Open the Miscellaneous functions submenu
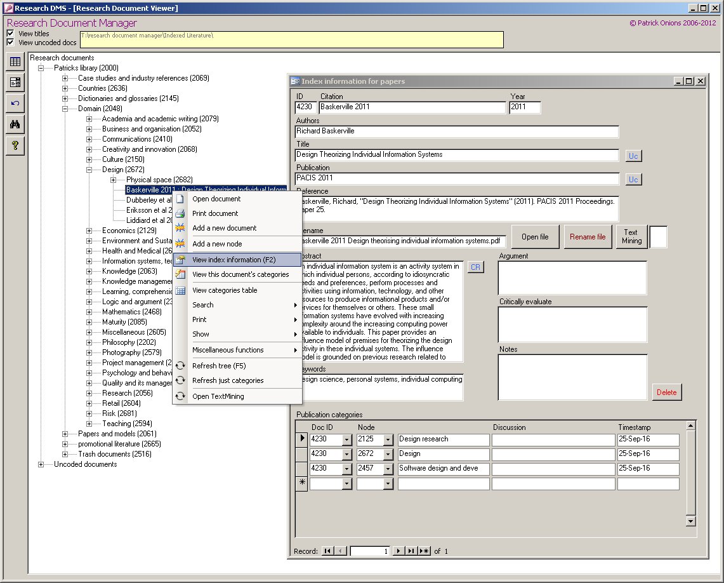 [237, 350]
